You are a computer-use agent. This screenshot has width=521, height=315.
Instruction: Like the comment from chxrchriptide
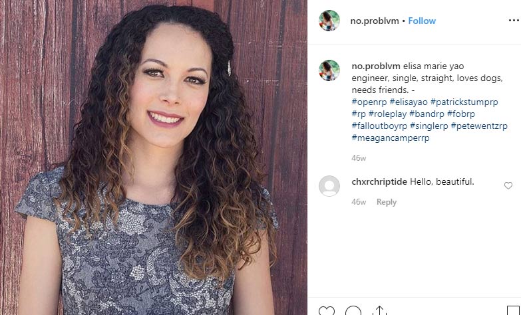coord(508,185)
